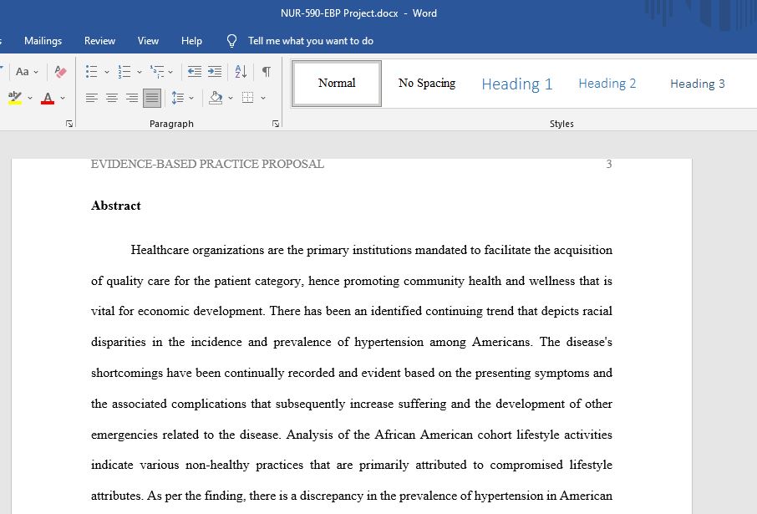
Task: Clear all formatting with the eraser icon
Action: click(60, 72)
